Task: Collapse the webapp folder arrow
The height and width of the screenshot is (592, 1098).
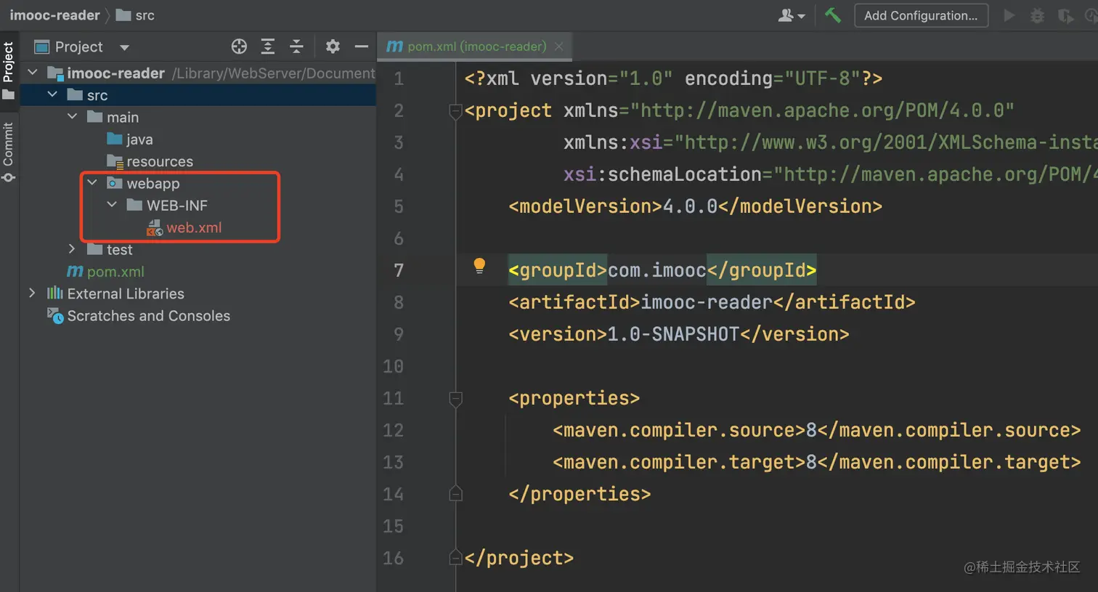Action: 92,183
